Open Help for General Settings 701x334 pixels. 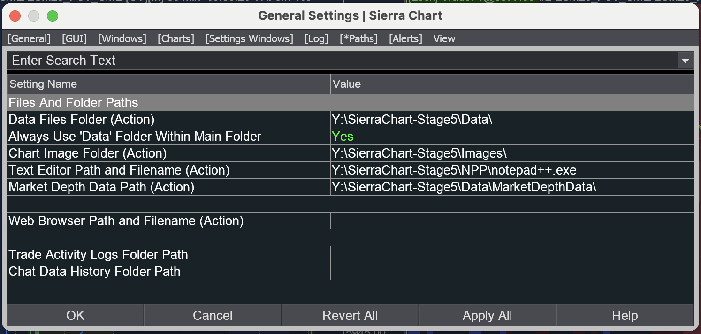tap(625, 315)
